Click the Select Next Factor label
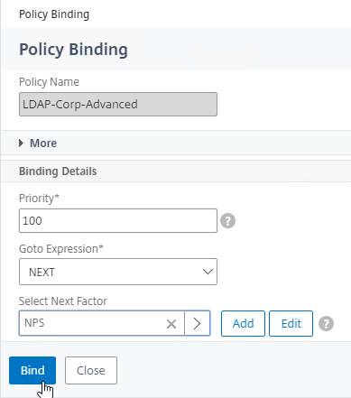 (63, 301)
